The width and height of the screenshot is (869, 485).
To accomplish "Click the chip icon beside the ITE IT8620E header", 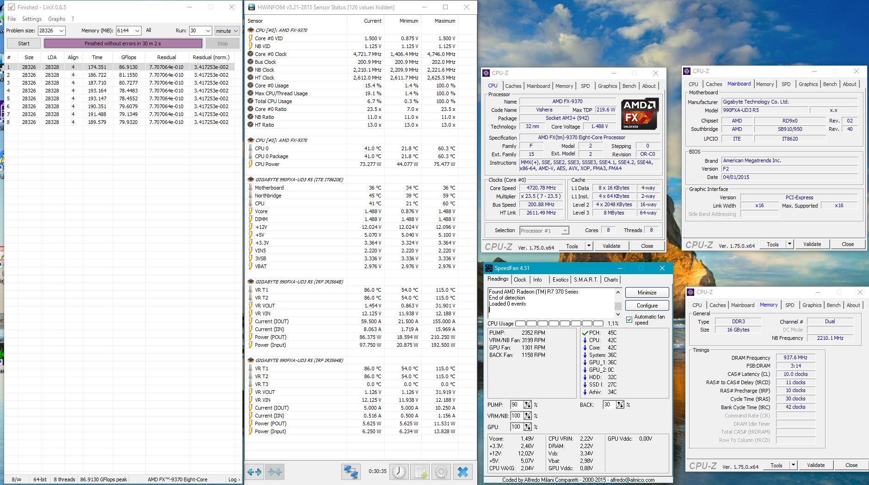I will 251,179.
